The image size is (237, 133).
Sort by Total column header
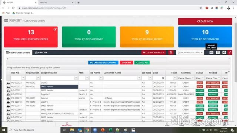point(174,73)
